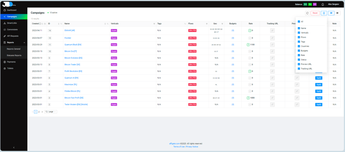Click the Reset filters button
Viewport: 345px width, 152px height.
tap(315, 13)
